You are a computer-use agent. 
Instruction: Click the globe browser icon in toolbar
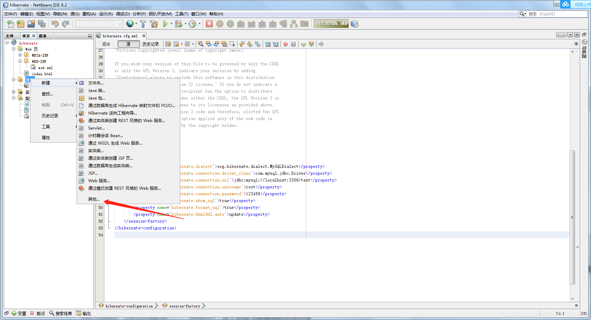tap(130, 24)
